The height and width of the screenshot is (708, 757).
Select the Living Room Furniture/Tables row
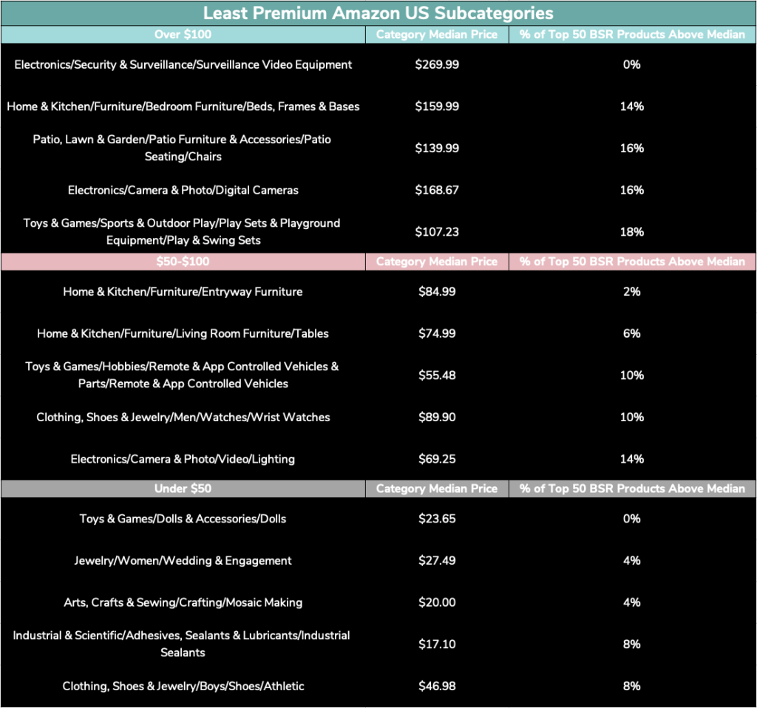point(183,334)
